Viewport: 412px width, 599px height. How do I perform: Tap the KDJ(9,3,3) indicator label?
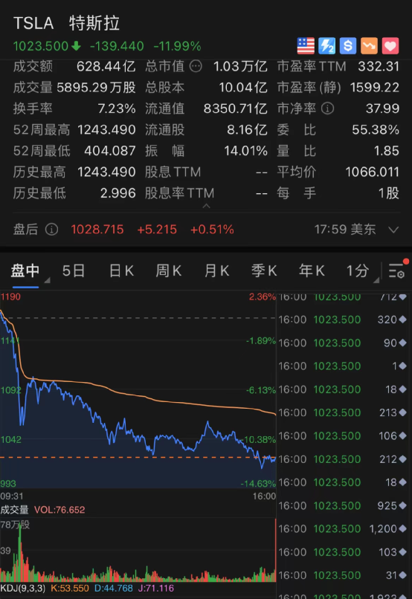pyautogui.click(x=22, y=588)
